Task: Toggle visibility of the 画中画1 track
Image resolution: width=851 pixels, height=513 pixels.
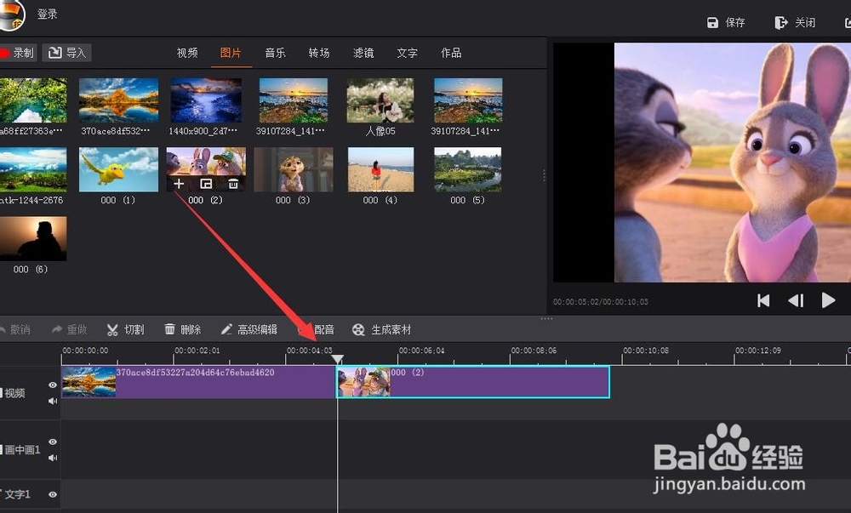Action: [x=53, y=442]
